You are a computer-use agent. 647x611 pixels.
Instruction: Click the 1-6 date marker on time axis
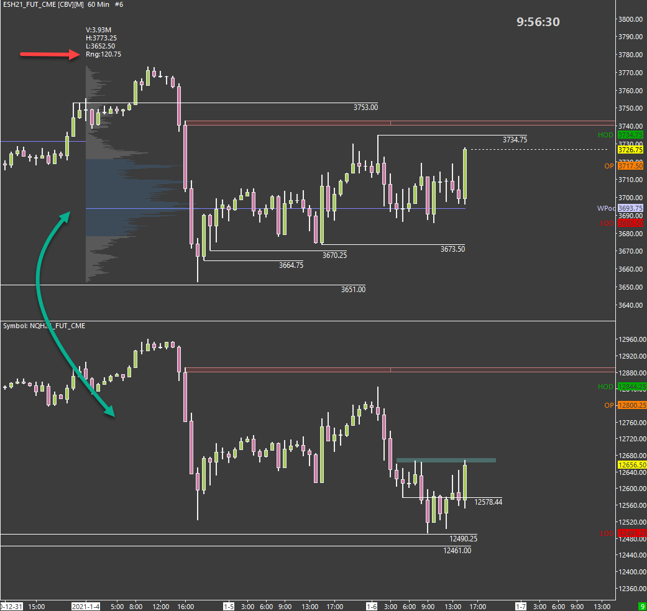coord(372,607)
